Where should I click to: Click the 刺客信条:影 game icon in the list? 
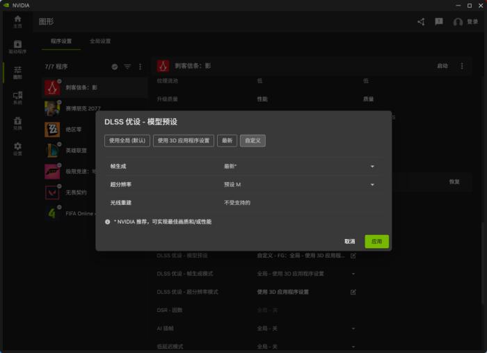click(52, 88)
